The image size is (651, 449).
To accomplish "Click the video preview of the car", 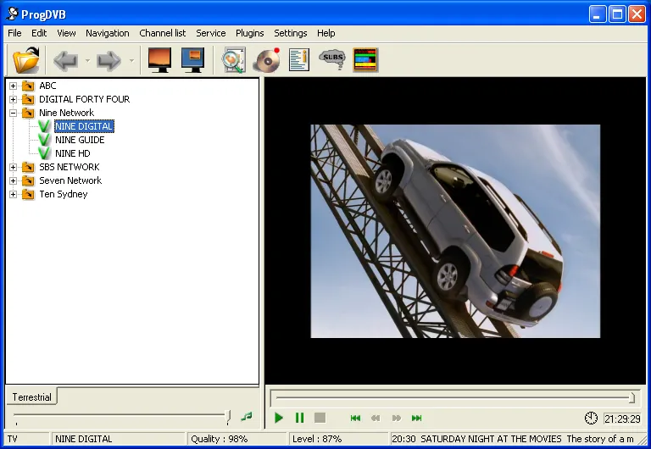I will tap(455, 231).
